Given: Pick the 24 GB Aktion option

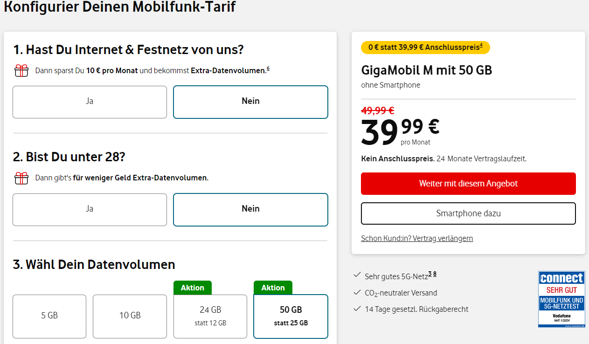Looking at the screenshot, I should (210, 316).
